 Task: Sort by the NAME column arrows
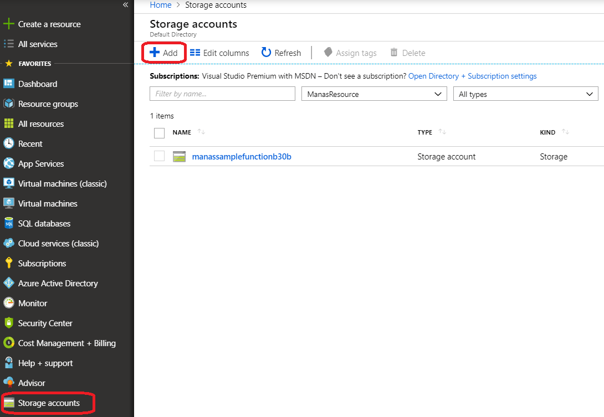point(201,132)
